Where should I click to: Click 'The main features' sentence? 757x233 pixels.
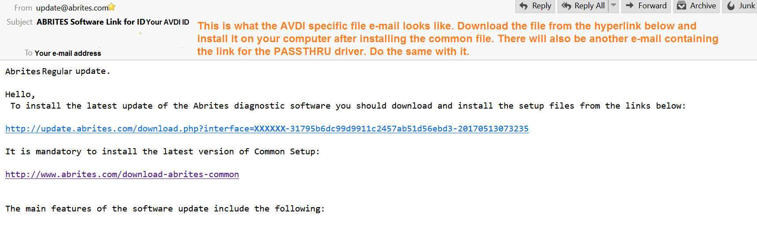coord(165,209)
